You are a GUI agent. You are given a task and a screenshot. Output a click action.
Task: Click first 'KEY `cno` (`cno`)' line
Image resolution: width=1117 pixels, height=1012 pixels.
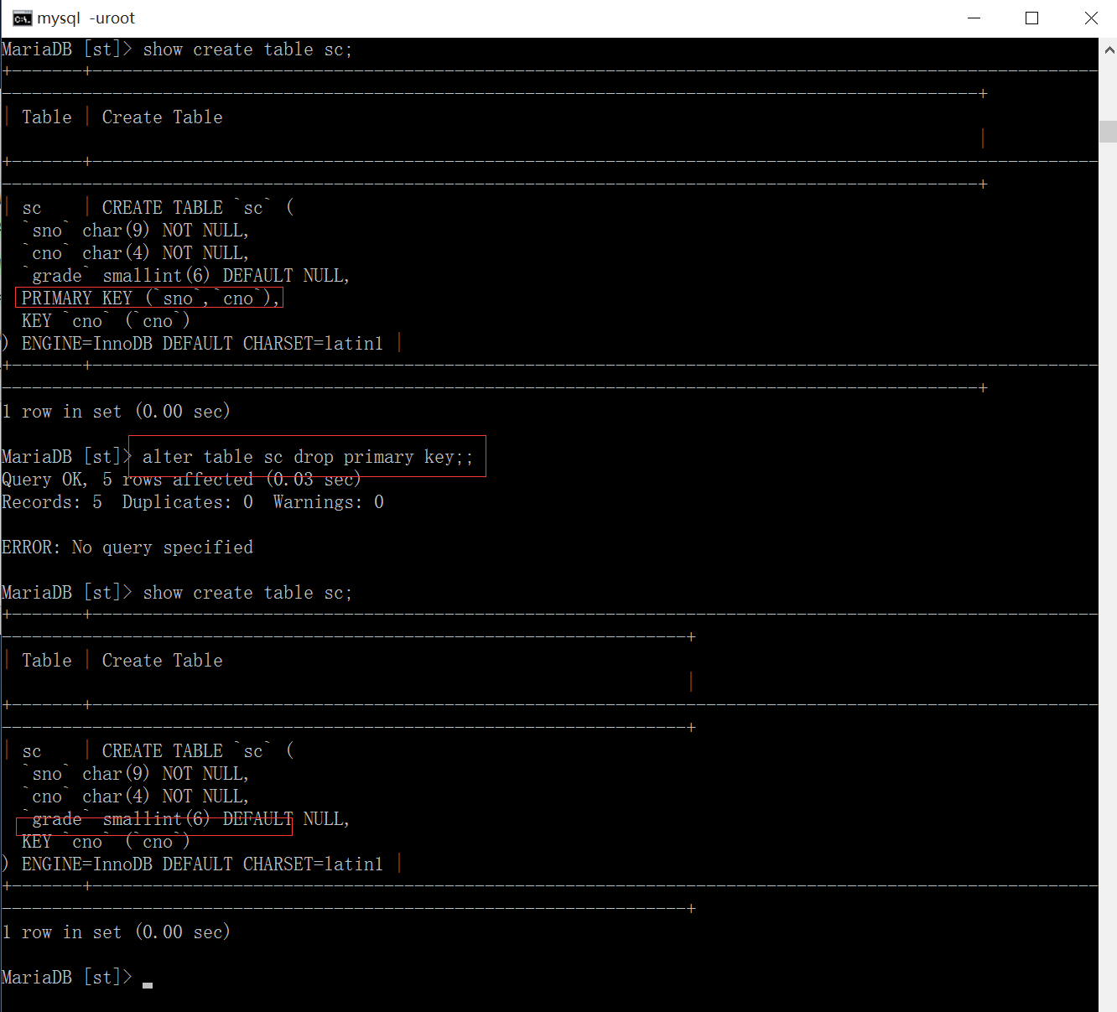(106, 321)
